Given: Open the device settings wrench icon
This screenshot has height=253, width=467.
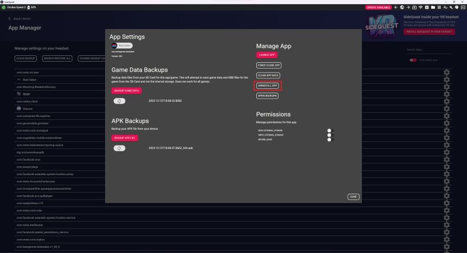Looking at the screenshot, I should click(451, 8).
